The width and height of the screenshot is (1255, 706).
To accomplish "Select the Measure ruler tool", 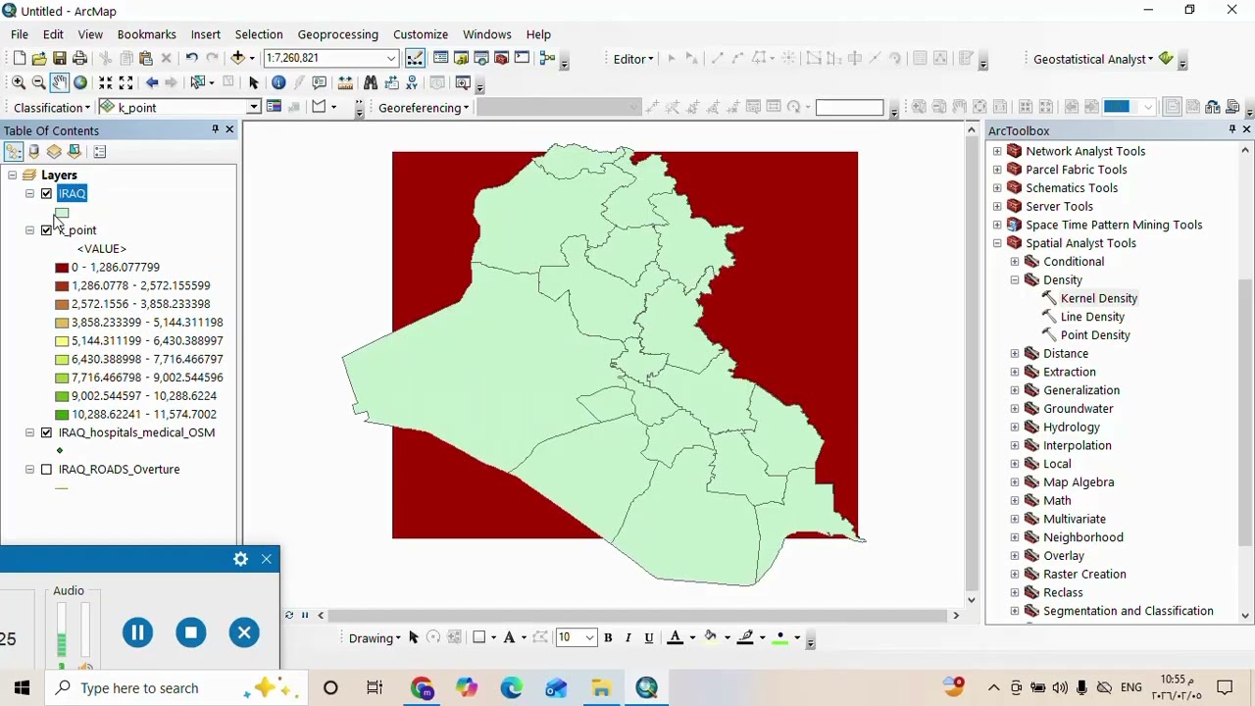I will (346, 83).
